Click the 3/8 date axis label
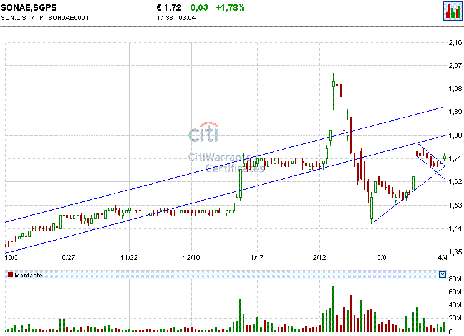The height and width of the screenshot is (336, 464). pyautogui.click(x=382, y=257)
